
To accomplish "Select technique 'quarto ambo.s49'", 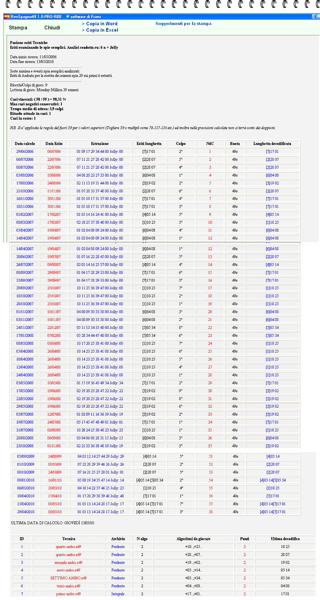I will 69,546.
